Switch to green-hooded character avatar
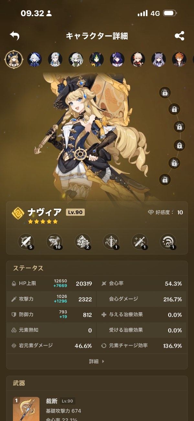194x421 pixels. [97, 60]
